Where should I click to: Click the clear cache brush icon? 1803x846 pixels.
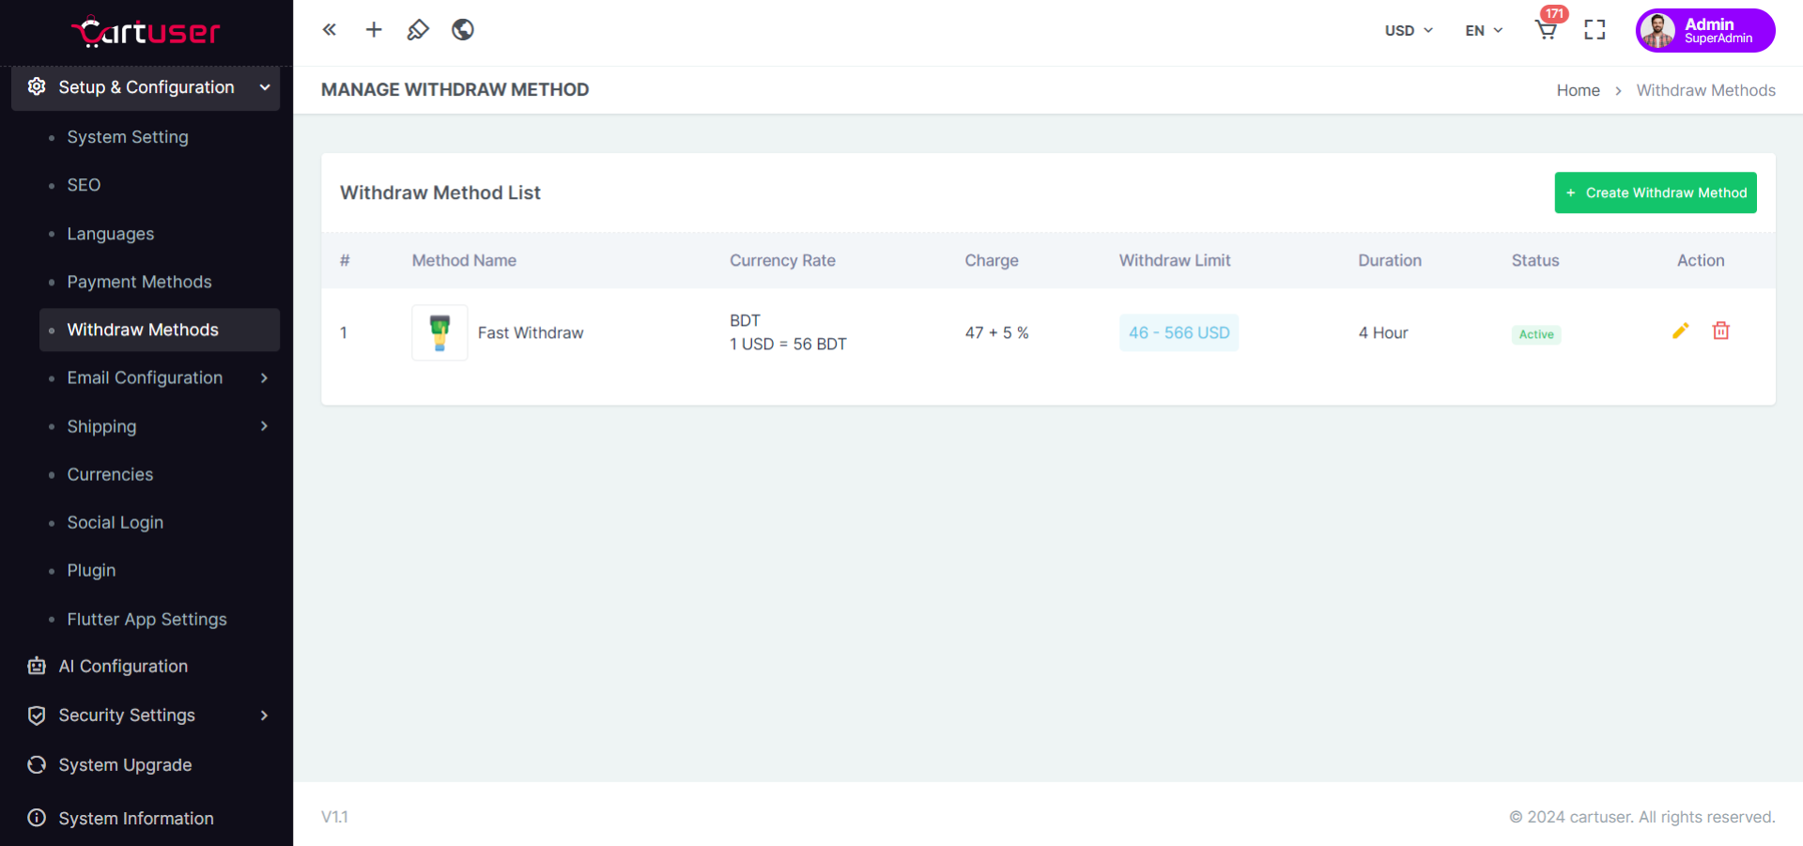[x=418, y=30]
